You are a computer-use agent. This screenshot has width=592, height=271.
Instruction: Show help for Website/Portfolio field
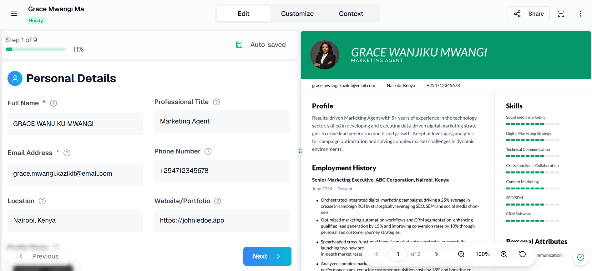click(218, 201)
